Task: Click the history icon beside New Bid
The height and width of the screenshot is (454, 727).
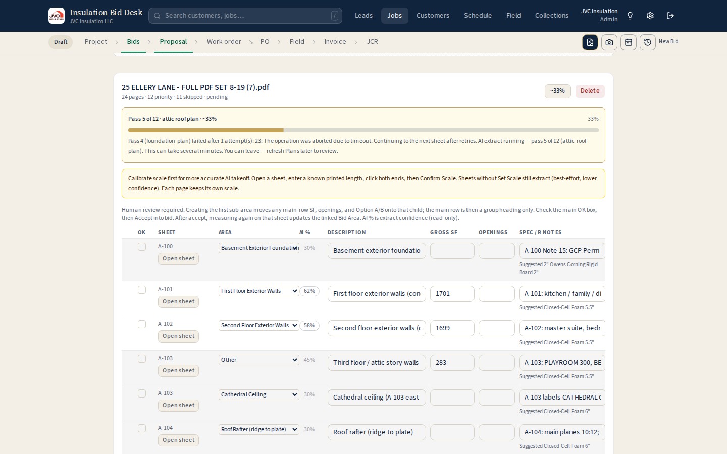Action: click(x=648, y=42)
